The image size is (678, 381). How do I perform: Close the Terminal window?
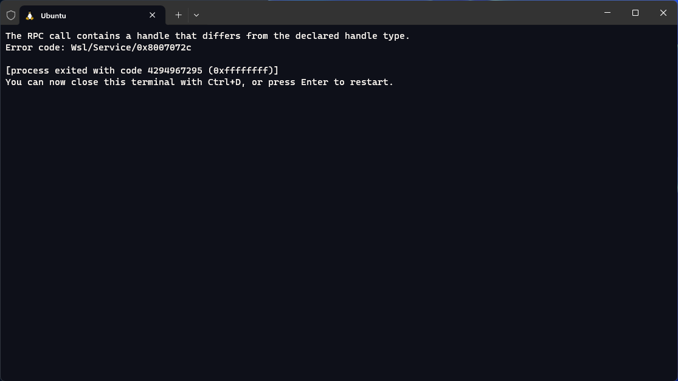663,13
